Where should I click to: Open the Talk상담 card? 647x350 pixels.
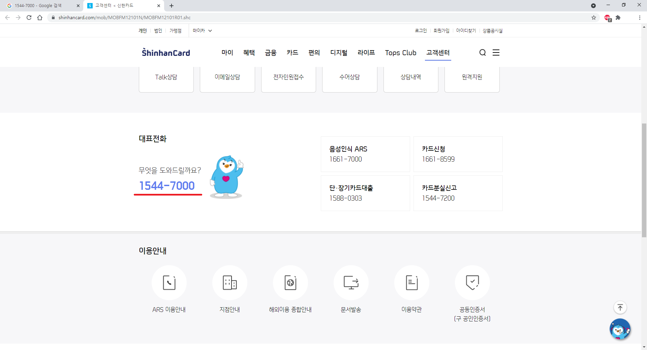tap(166, 79)
